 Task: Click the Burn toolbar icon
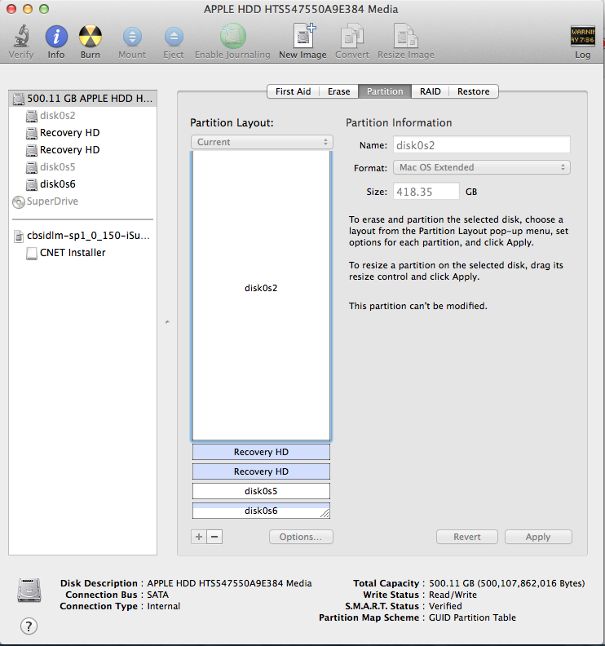click(91, 36)
